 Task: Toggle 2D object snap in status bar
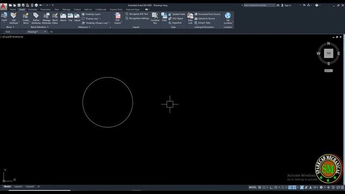(294, 188)
